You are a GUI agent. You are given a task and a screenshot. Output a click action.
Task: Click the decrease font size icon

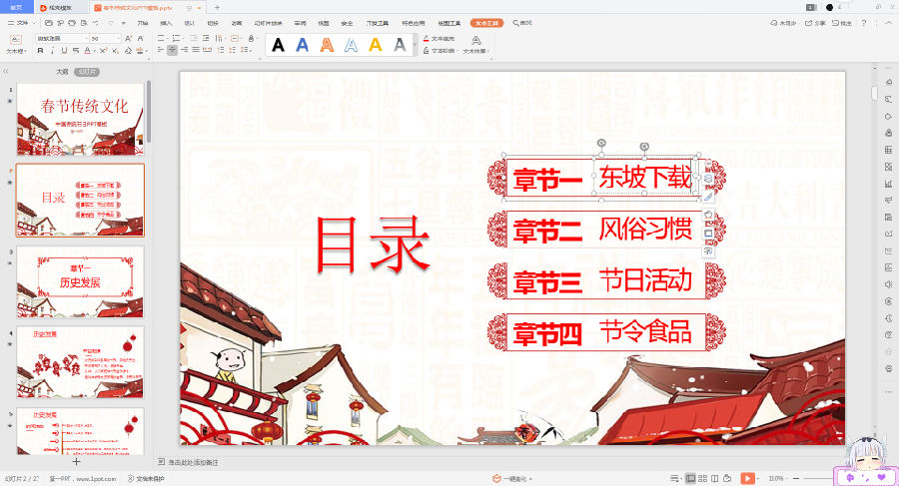(141, 38)
